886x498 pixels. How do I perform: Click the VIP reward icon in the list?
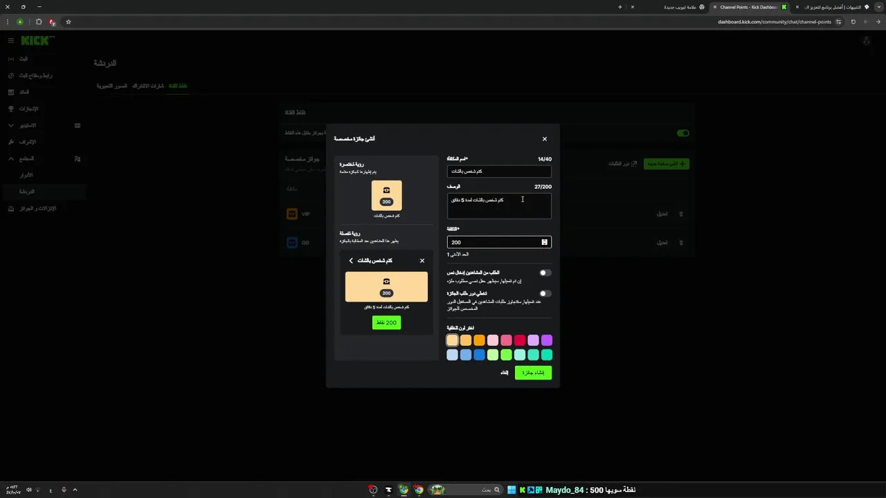291,214
